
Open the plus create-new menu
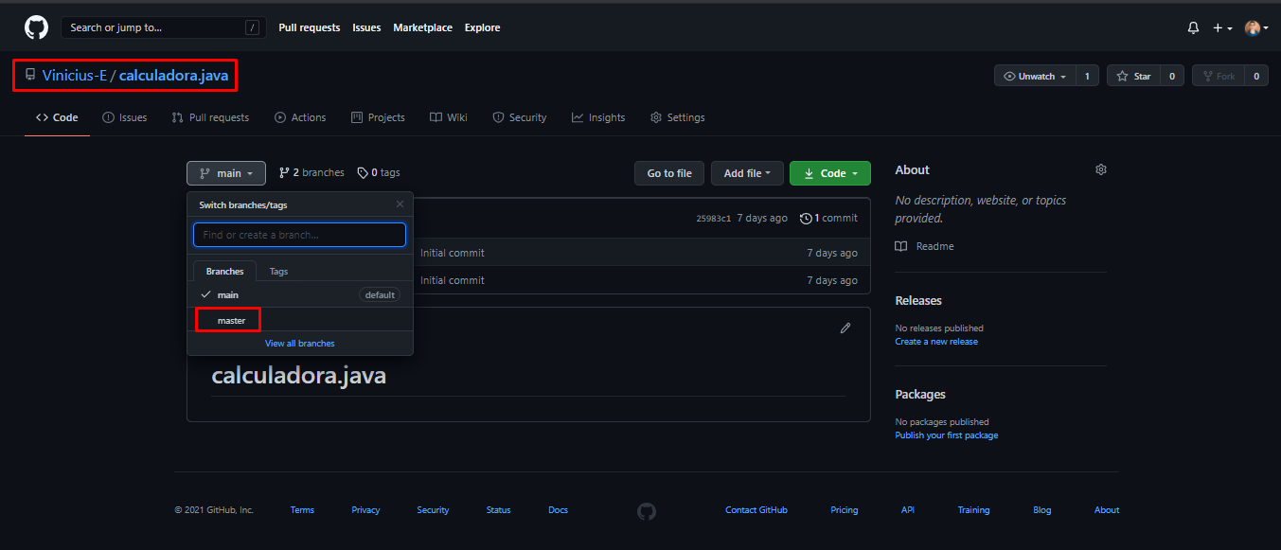point(1222,28)
